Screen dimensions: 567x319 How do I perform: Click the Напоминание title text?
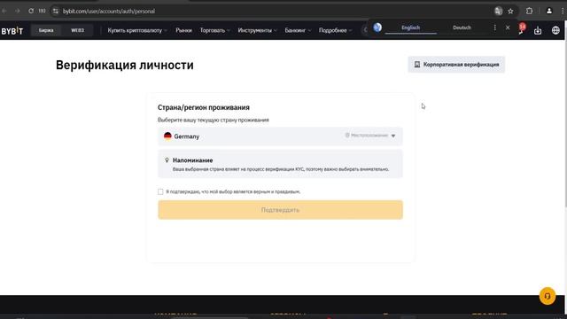(193, 160)
